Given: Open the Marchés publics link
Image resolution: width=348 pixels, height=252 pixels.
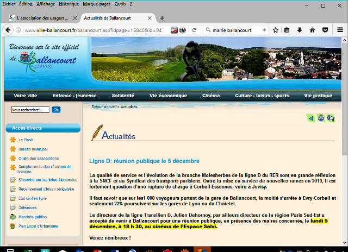Looking at the screenshot, I should tap(33, 217).
